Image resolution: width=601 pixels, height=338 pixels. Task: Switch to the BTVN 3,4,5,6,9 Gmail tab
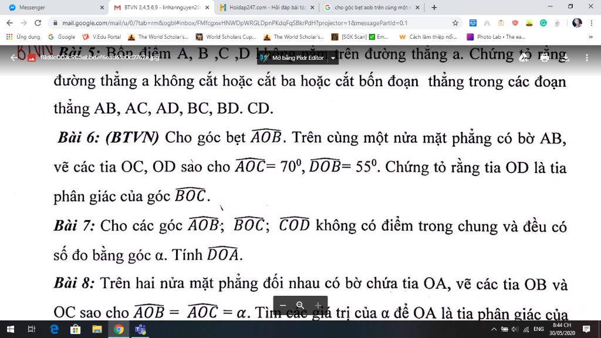[161, 7]
